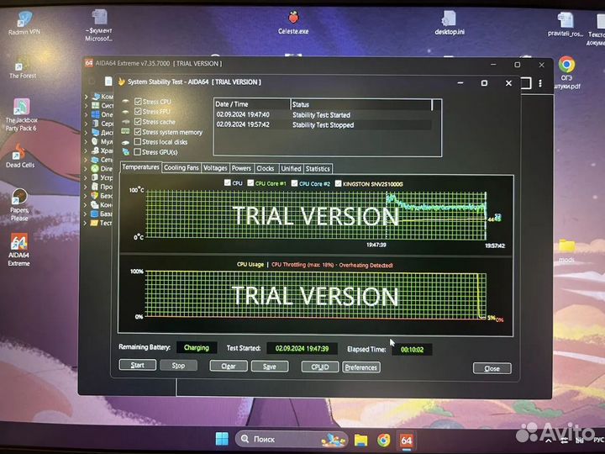Click the CPUID button
This screenshot has height=454, width=605.
(320, 367)
